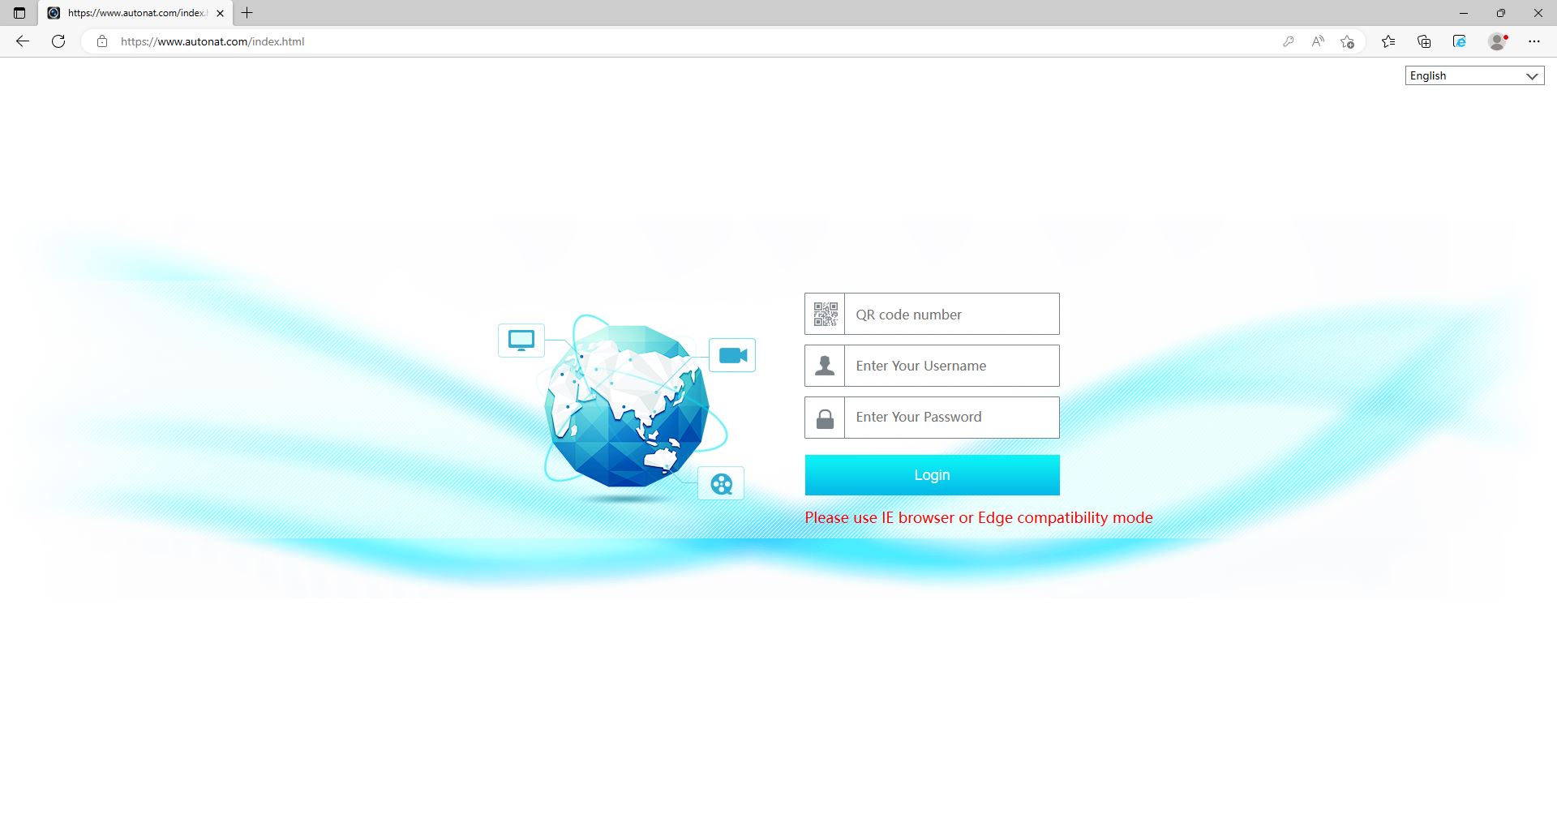Focus the Enter Your Username field
Image resolution: width=1557 pixels, height=840 pixels.
951,366
